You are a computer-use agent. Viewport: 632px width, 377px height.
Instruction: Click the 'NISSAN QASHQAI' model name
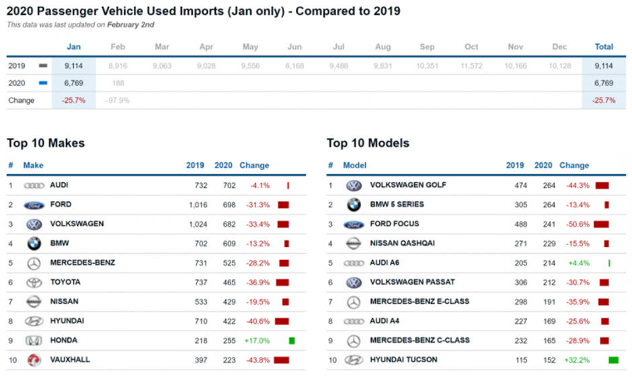point(402,244)
